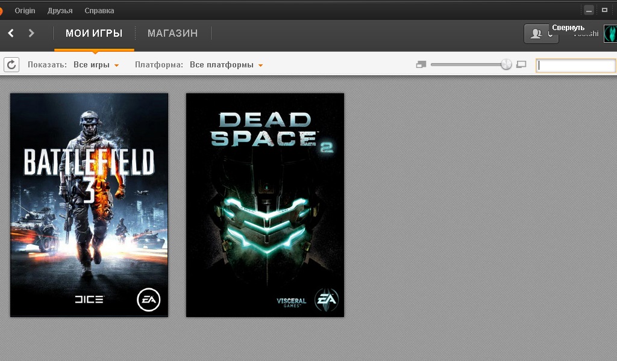
Task: Focus the game search field
Action: (576, 66)
